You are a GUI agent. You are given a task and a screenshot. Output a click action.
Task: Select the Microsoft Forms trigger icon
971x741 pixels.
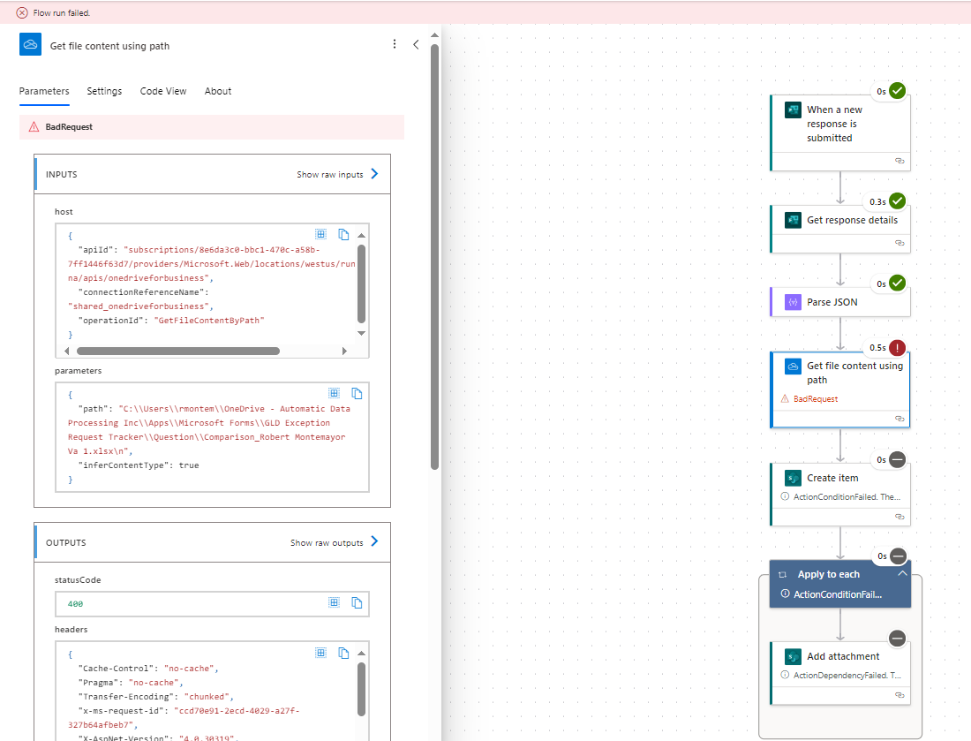pos(792,110)
